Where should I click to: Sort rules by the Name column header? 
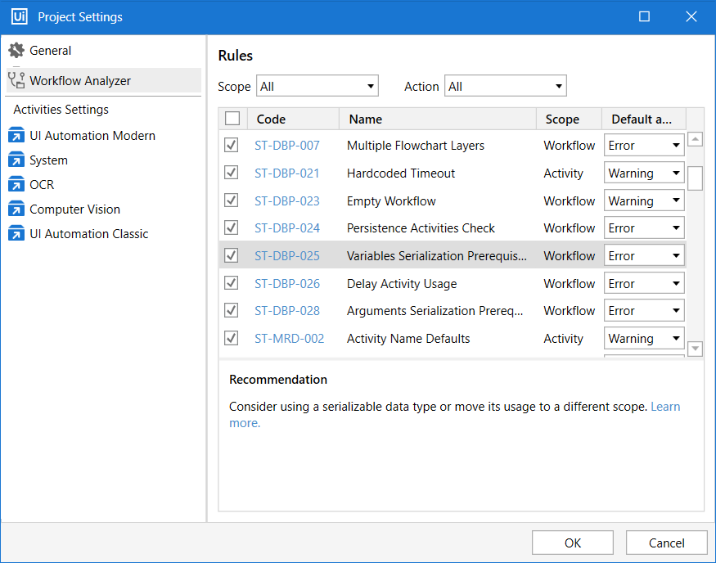tap(366, 119)
